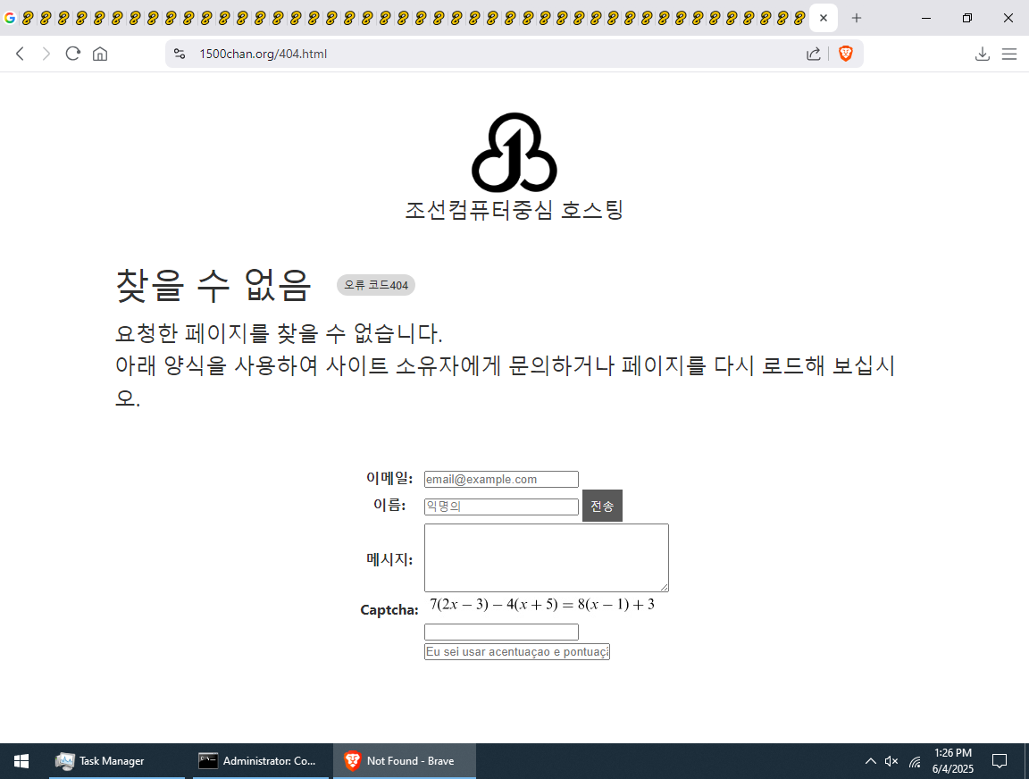1029x779 pixels.
Task: Click the 조선컴퓨터중심 호스팅 title
Action: click(514, 210)
